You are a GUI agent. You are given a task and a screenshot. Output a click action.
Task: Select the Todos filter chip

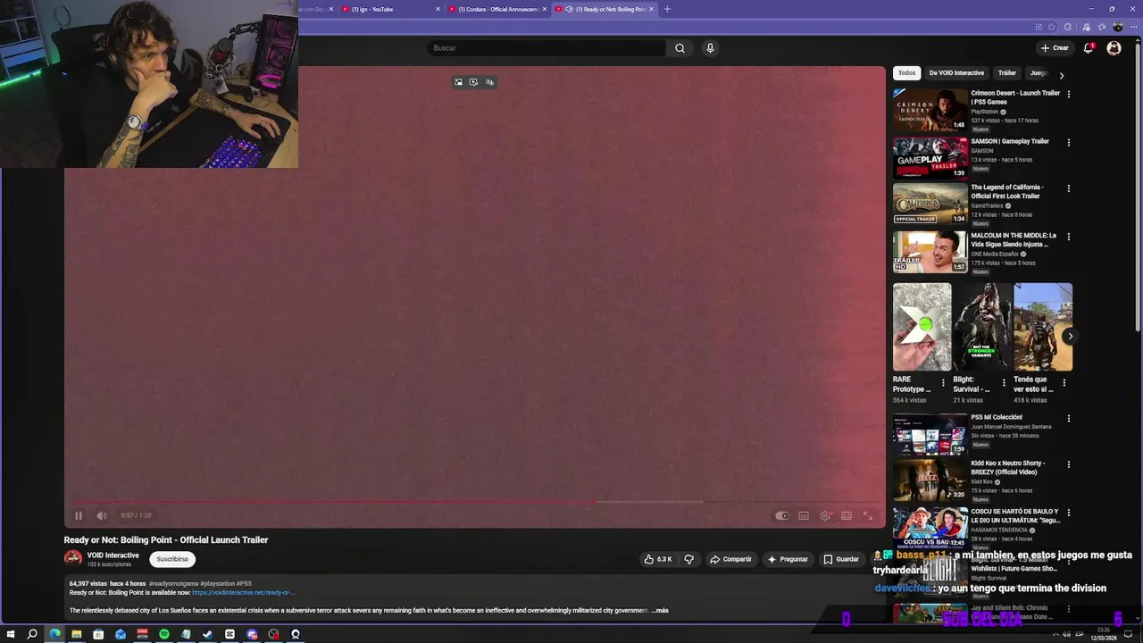coord(906,73)
